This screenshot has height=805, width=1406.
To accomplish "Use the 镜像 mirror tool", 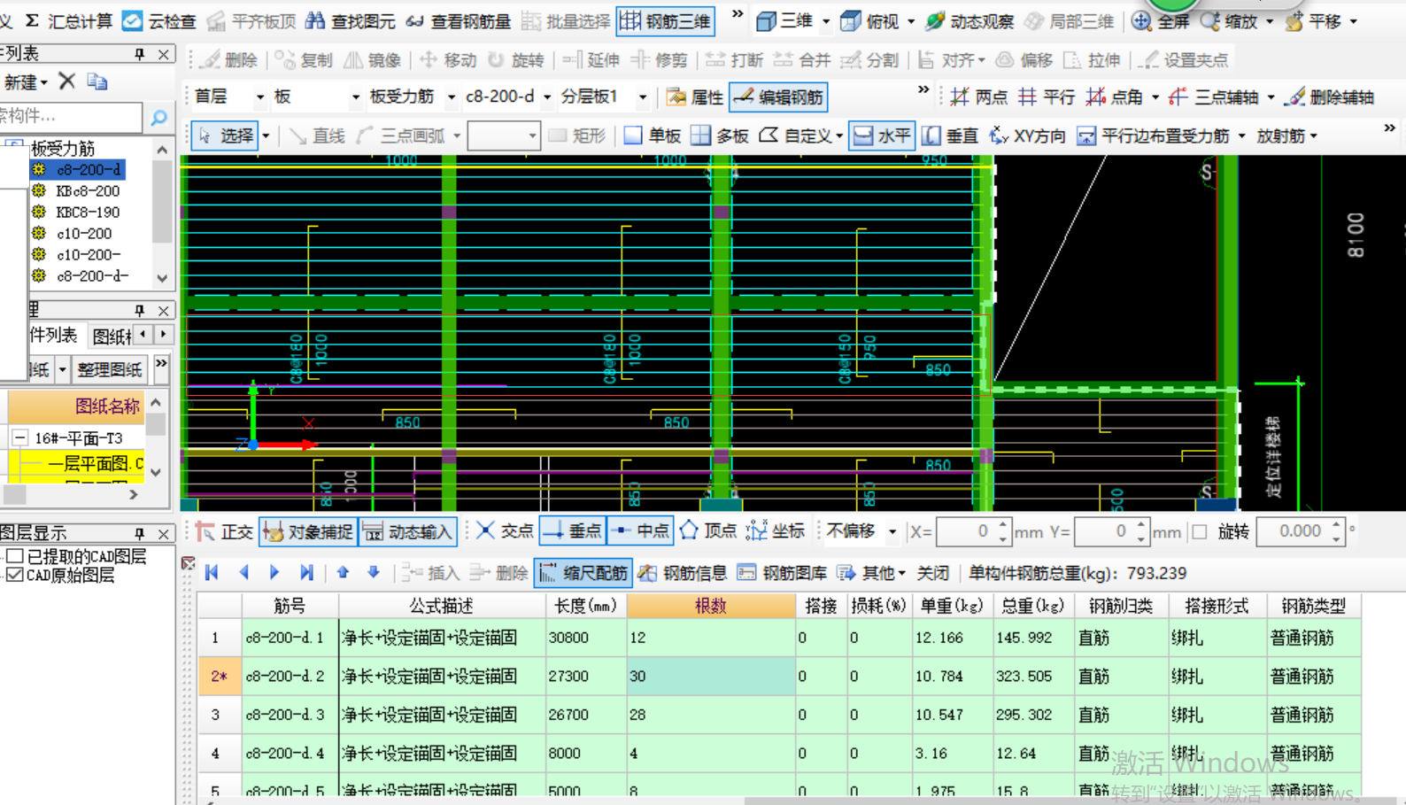I will tap(373, 59).
